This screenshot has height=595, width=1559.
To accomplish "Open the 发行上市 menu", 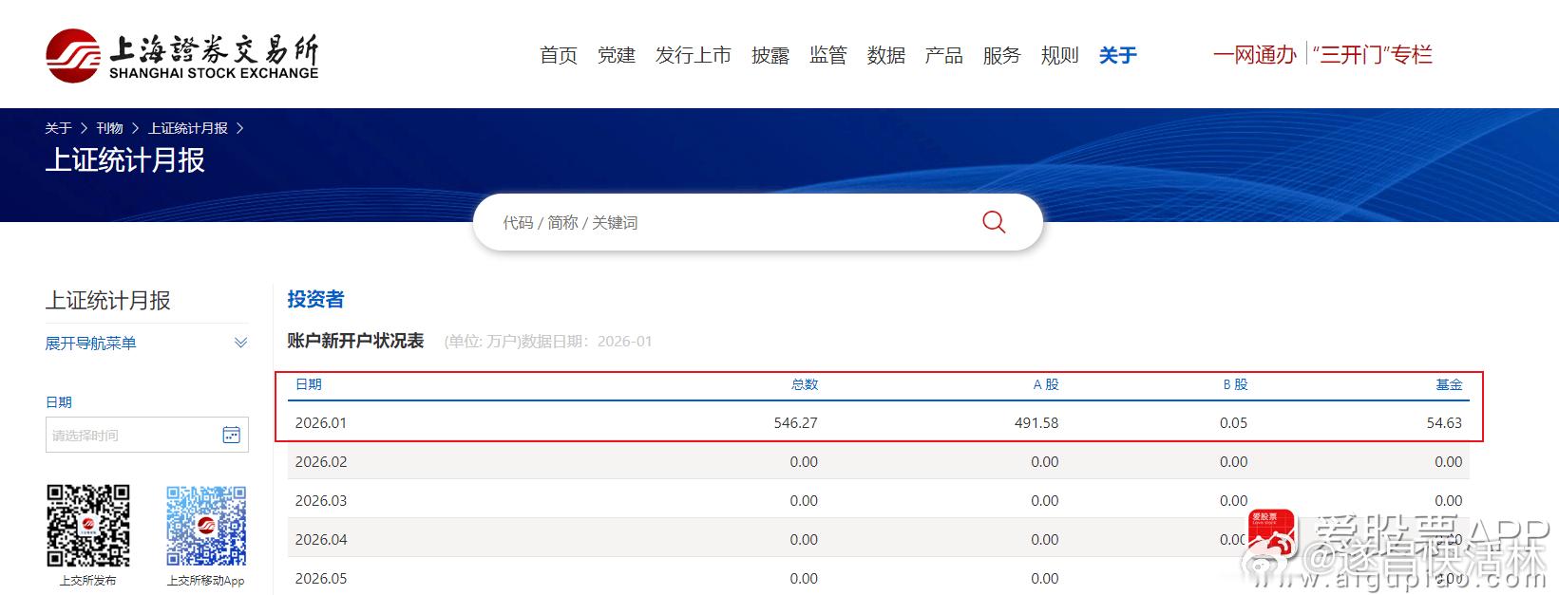I will click(694, 55).
